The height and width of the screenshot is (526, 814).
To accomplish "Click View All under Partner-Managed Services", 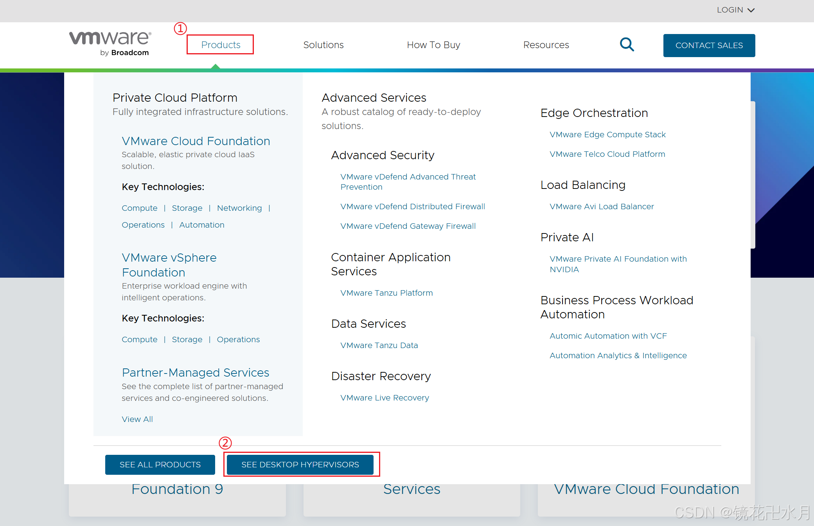I will [x=137, y=419].
